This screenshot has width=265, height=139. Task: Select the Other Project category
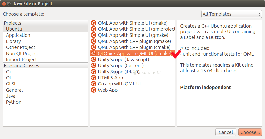click(46, 47)
